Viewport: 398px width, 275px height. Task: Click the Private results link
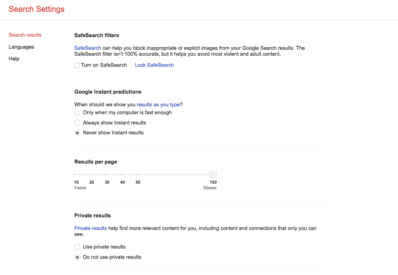coord(90,228)
